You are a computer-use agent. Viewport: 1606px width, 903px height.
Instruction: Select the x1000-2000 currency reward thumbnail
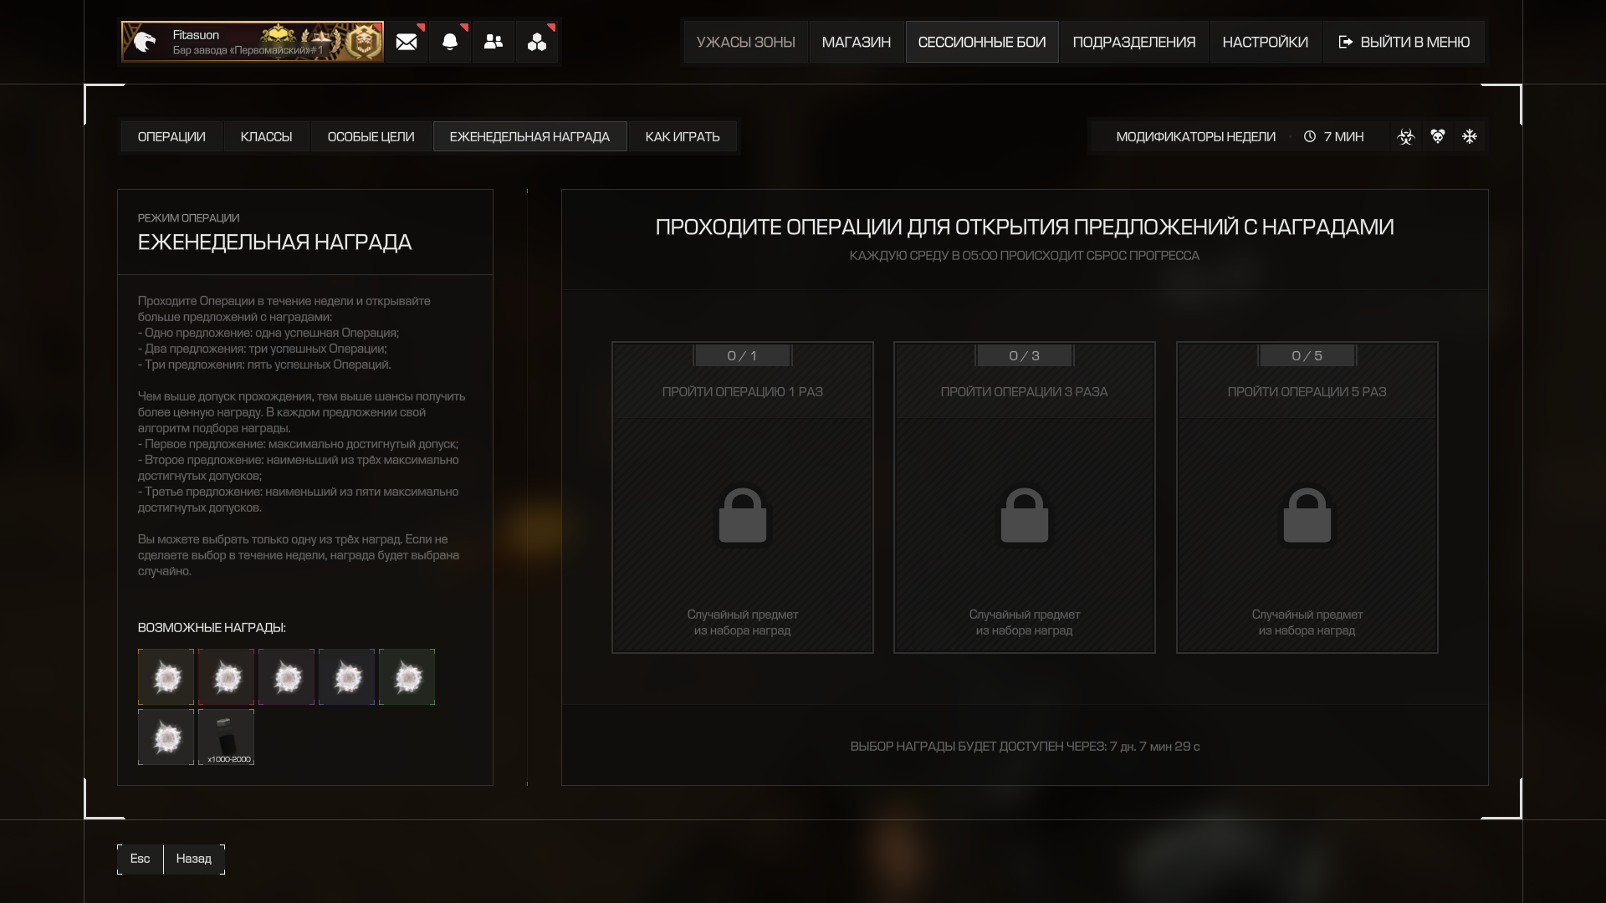(227, 737)
